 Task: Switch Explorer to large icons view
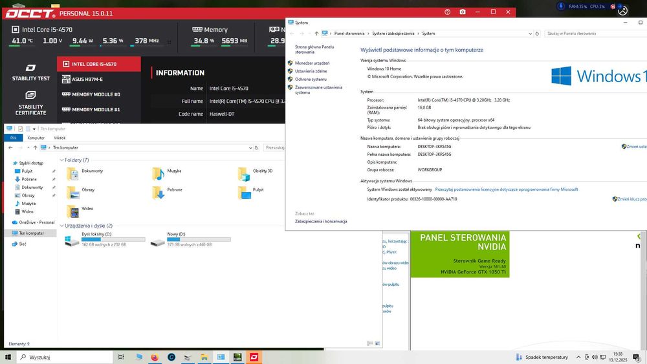pyautogui.click(x=377, y=343)
